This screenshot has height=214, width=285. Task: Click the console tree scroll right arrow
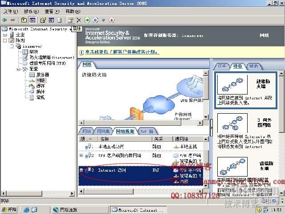coord(72,193)
